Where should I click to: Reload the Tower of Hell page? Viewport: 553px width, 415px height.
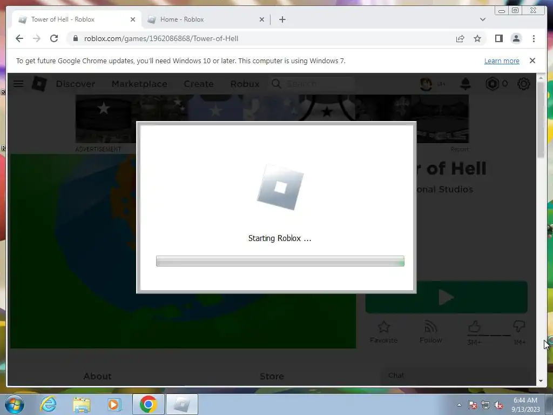(54, 38)
